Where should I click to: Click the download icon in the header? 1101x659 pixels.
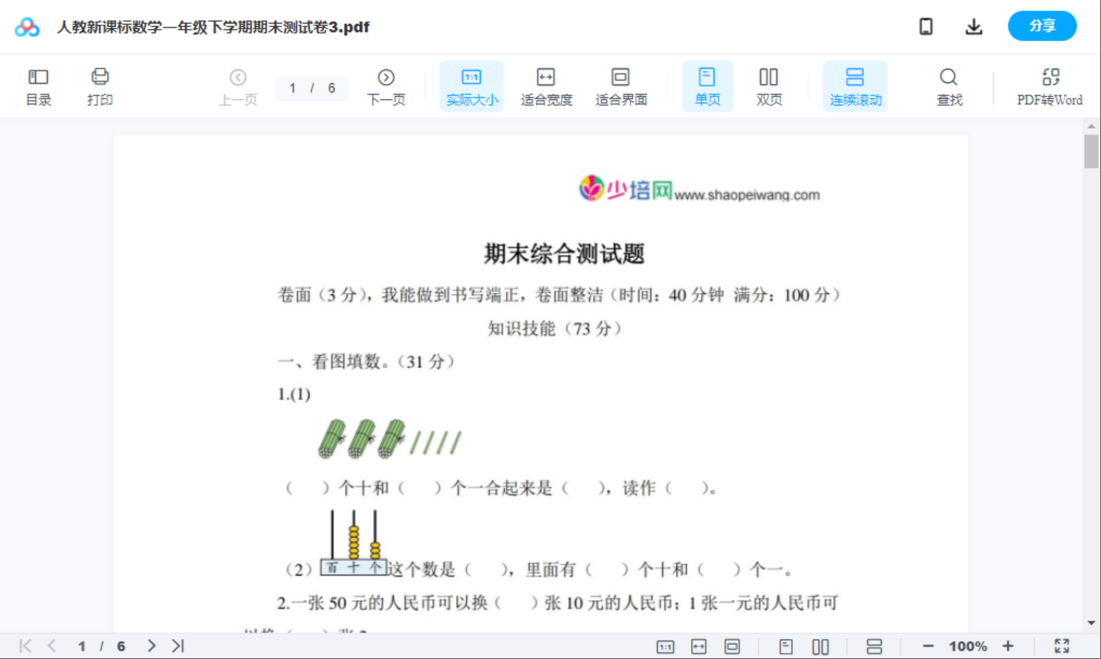click(974, 26)
